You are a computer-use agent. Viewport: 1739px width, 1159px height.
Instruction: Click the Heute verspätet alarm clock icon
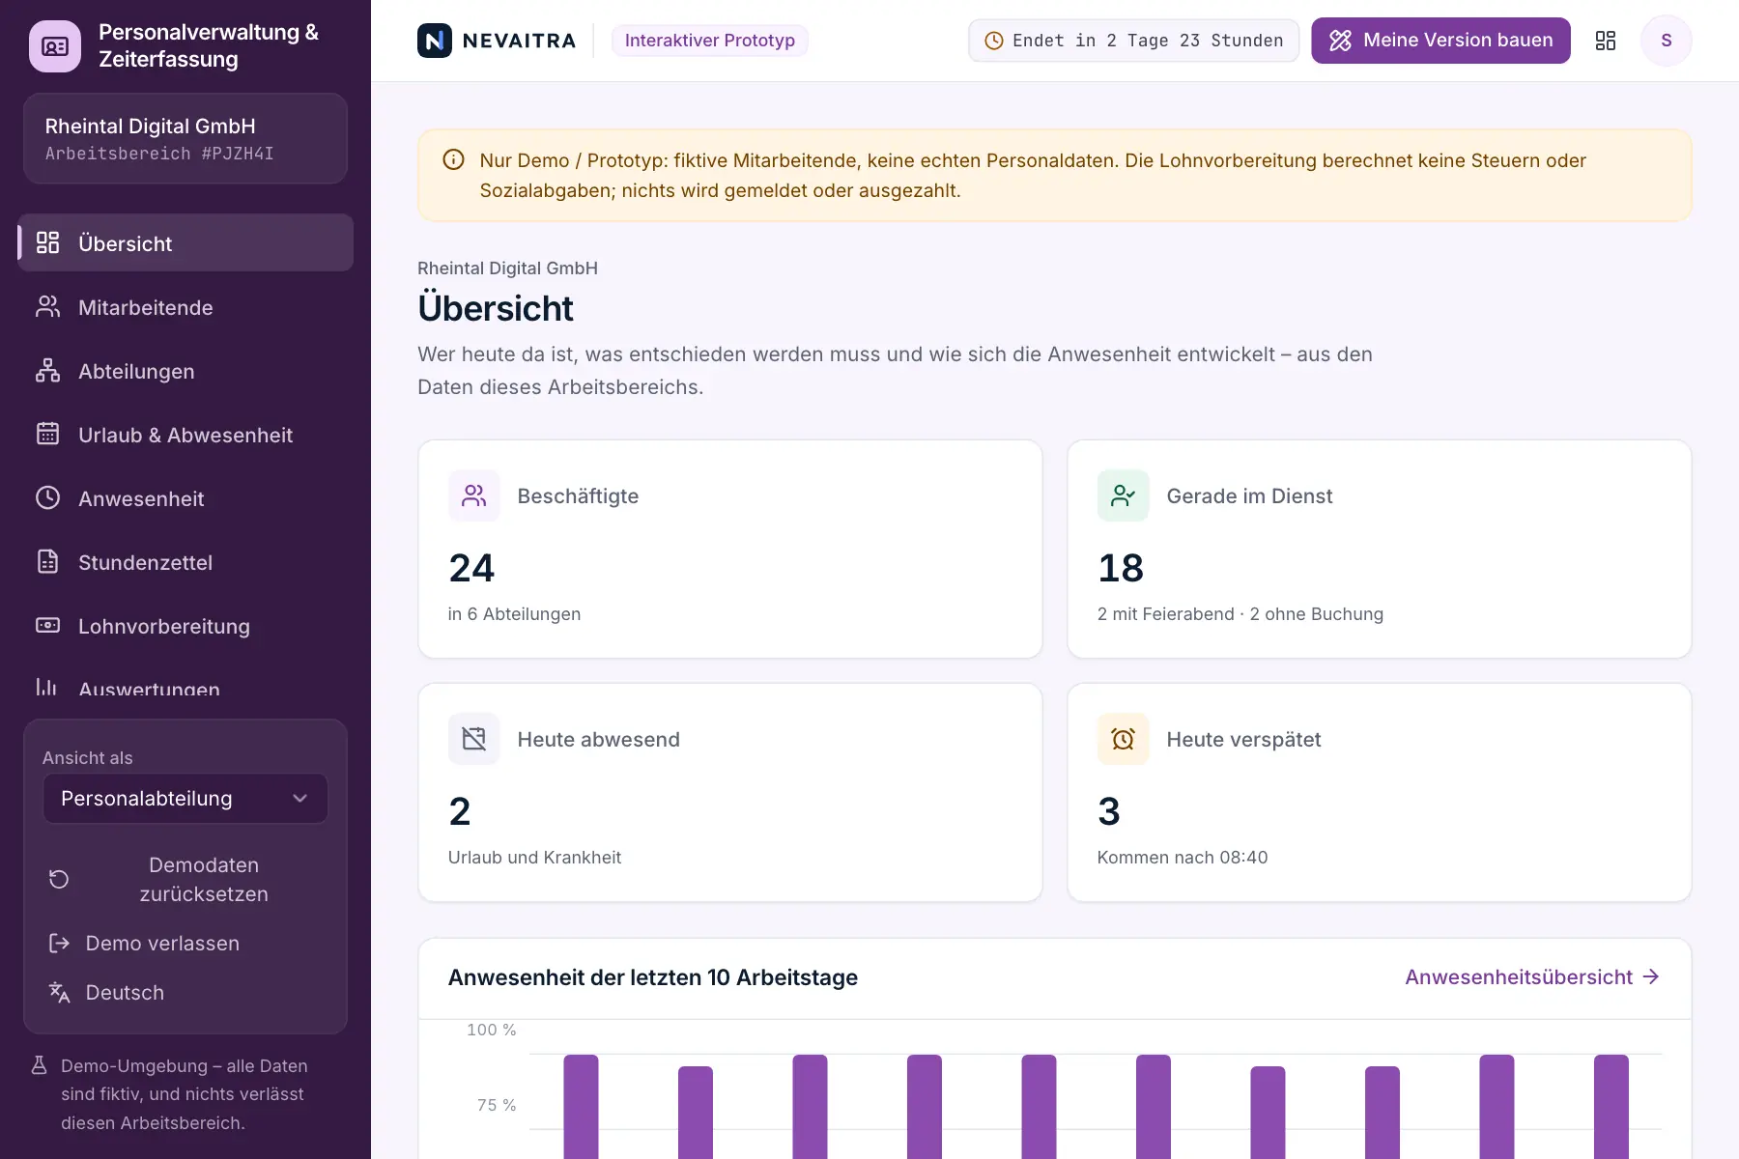point(1123,739)
